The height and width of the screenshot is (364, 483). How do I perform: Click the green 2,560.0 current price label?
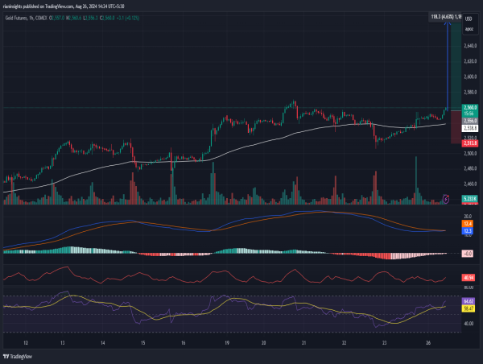point(470,107)
